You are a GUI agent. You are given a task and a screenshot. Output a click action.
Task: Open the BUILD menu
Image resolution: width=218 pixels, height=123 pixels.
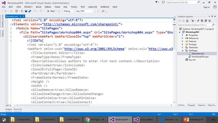coord(38,7)
